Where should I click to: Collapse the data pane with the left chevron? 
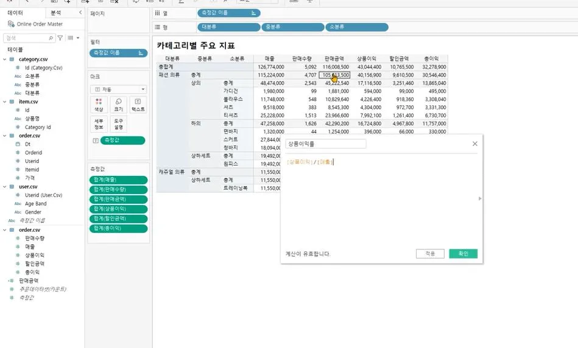click(x=80, y=13)
